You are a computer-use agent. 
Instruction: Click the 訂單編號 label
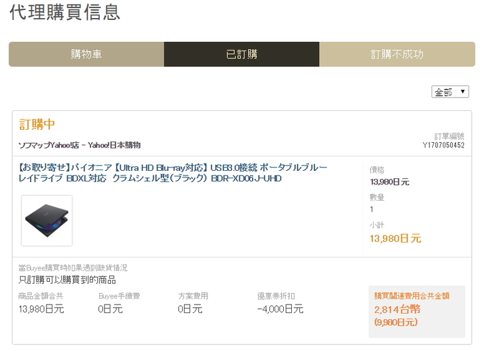[x=449, y=136]
